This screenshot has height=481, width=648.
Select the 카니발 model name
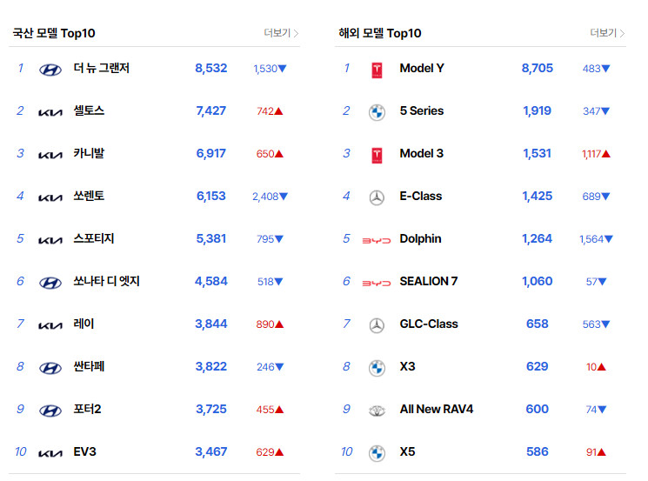[x=89, y=153]
